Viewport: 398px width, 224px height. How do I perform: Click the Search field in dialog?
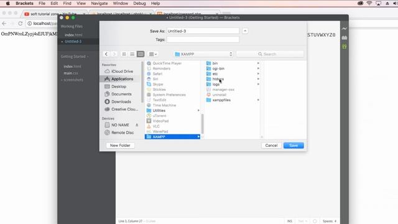270,54
